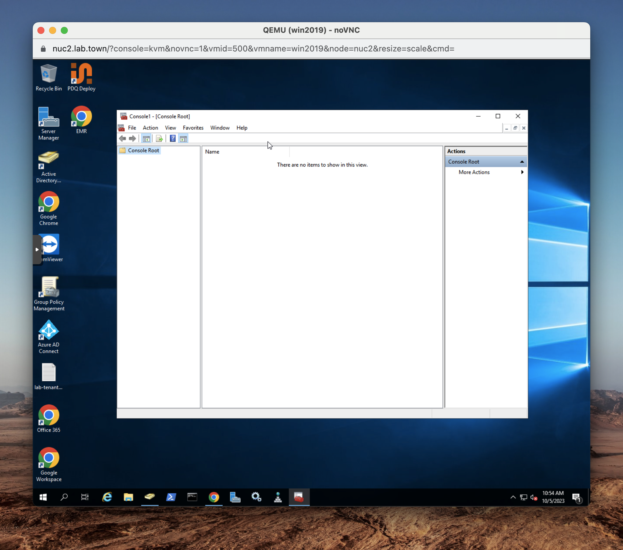Click the Actions pane header

[x=486, y=151]
